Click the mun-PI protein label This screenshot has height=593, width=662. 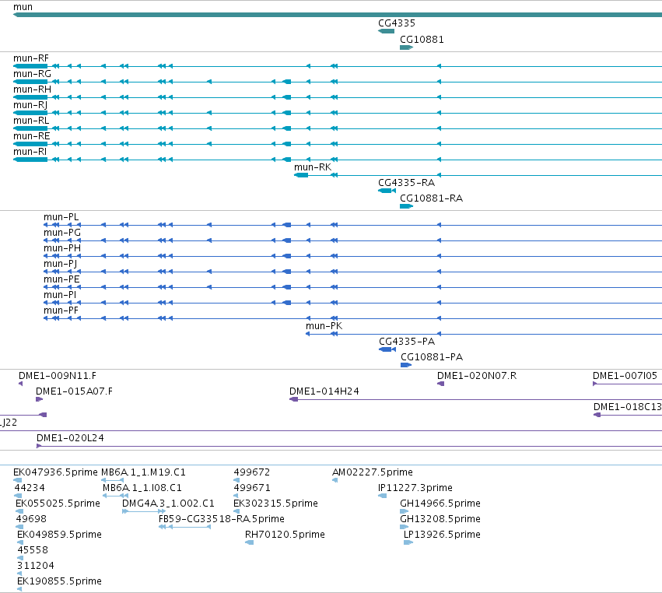pos(60,295)
